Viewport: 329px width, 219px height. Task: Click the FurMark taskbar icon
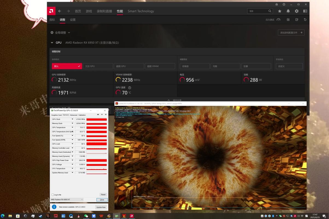point(124,216)
